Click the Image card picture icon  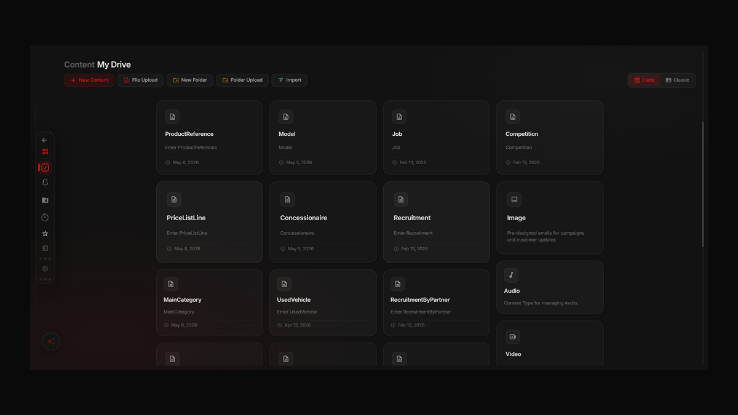click(515, 200)
